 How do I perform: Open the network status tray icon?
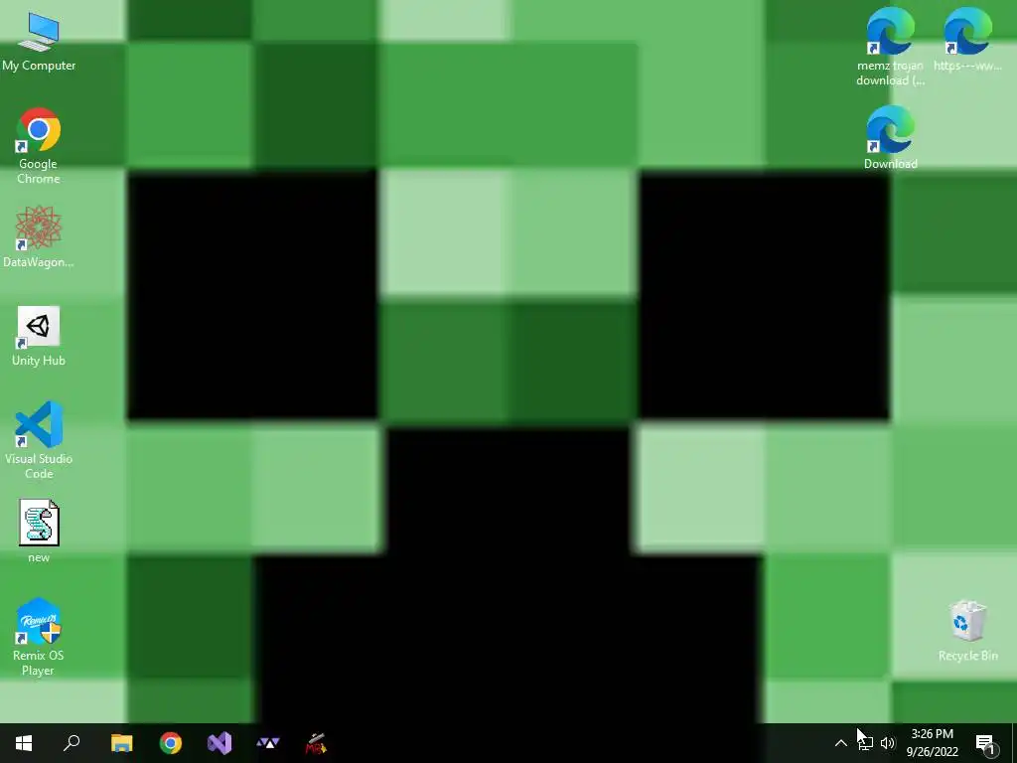(865, 743)
